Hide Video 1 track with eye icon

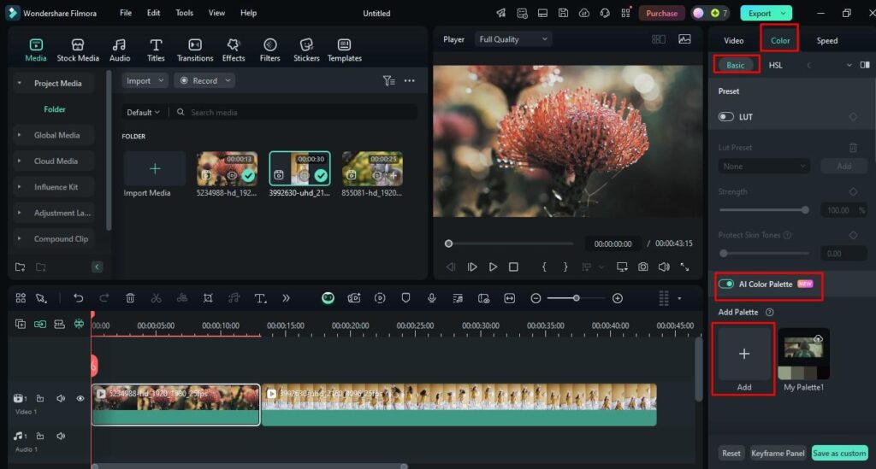tap(80, 398)
